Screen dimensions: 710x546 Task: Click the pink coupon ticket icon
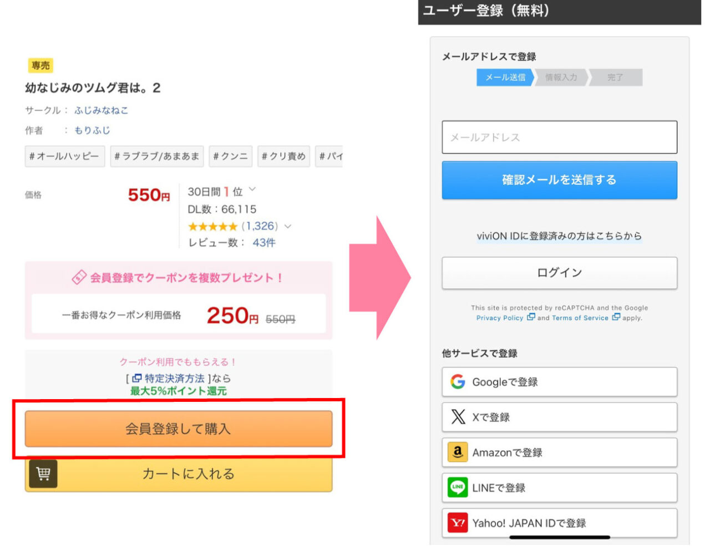click(79, 277)
